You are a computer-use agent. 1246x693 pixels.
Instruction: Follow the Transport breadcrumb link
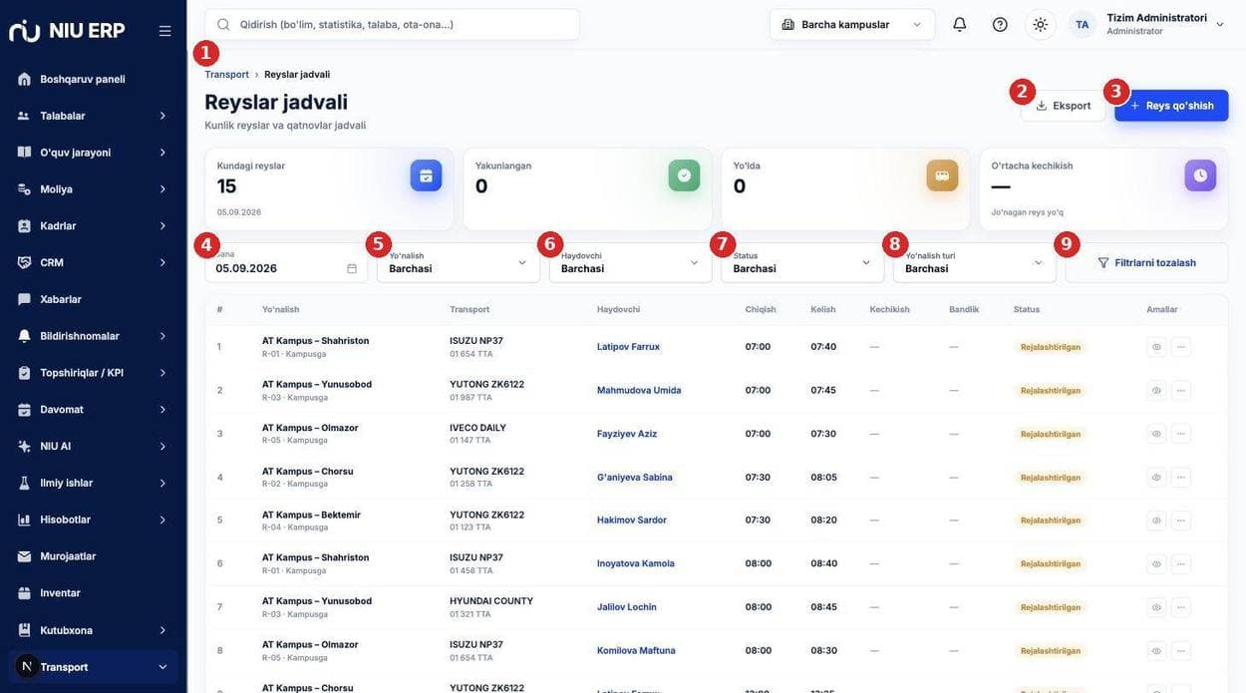pos(227,75)
